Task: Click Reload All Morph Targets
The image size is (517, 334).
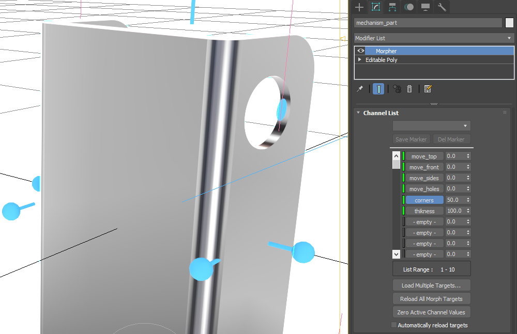Action: pyautogui.click(x=431, y=299)
